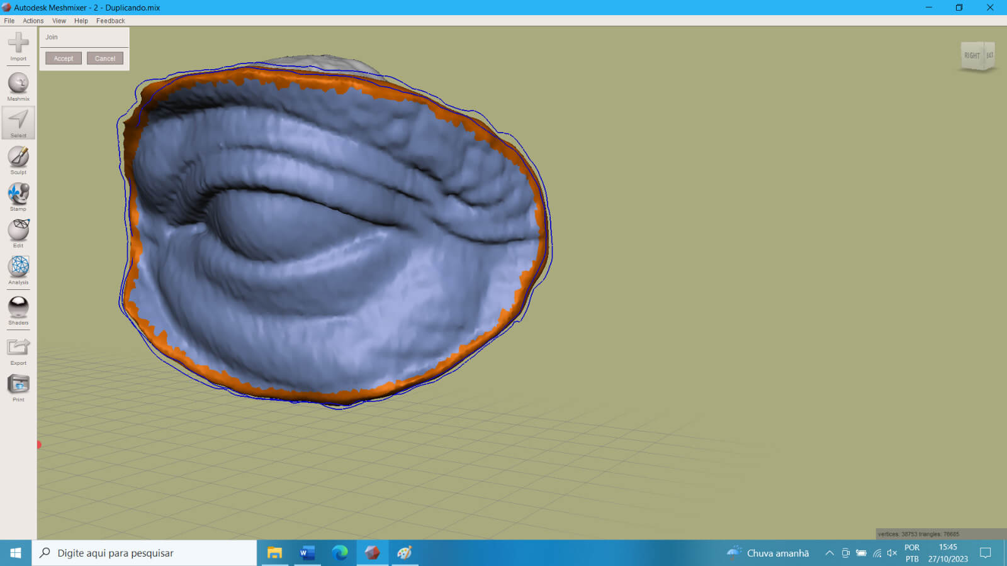Image resolution: width=1007 pixels, height=566 pixels.
Task: Click the Meet Now tray icon
Action: click(846, 553)
